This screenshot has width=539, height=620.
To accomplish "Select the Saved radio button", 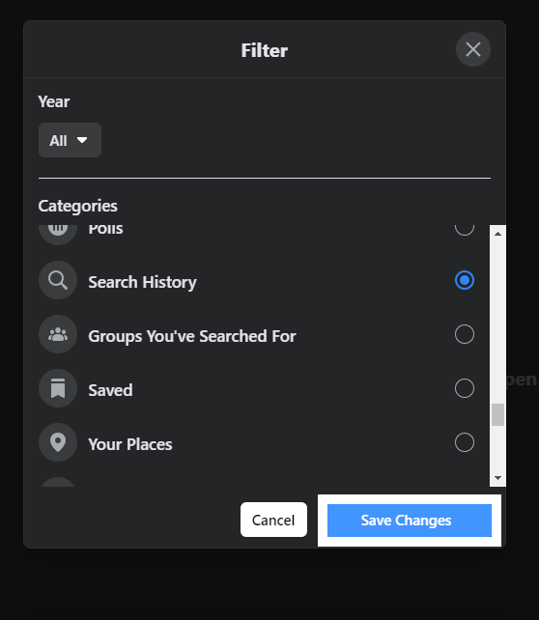I will [465, 388].
